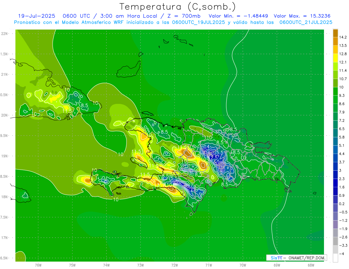Click the "21N" latitude axis label

pyautogui.click(x=5, y=74)
